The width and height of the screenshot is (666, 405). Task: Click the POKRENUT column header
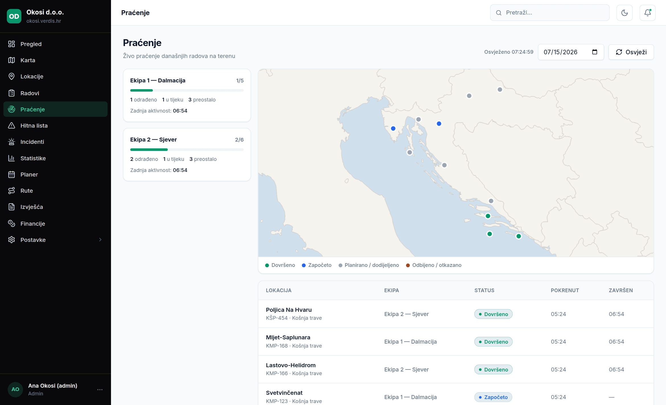pos(565,290)
